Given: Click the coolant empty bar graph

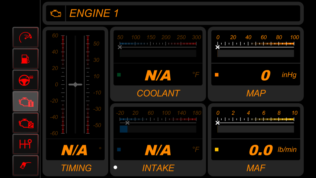Looking at the screenshot, I should (x=158, y=53).
